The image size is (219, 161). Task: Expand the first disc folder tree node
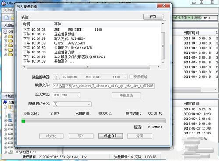tap(5, 36)
